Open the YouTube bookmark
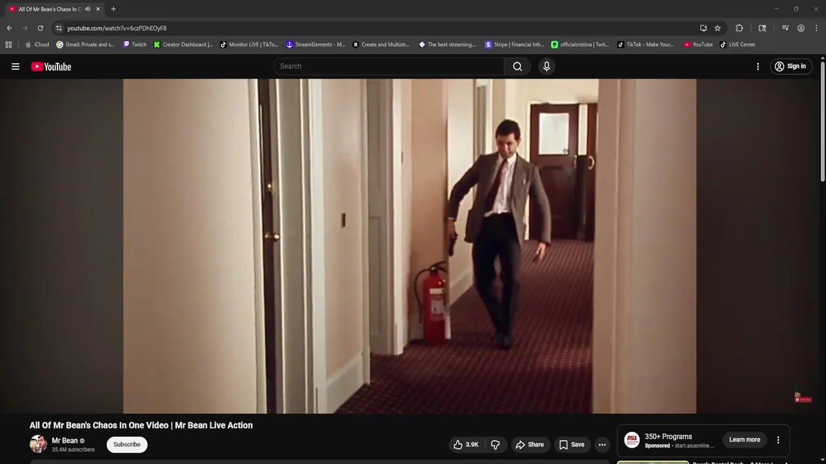This screenshot has height=464, width=826. pos(698,44)
